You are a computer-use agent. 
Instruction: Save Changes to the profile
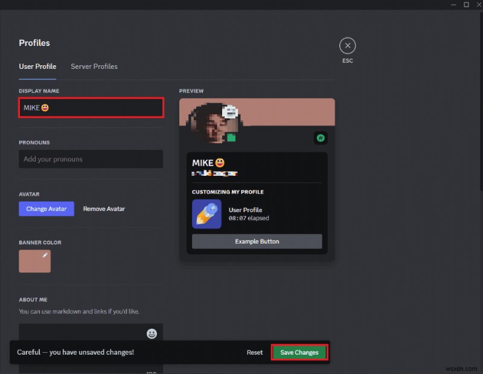click(x=299, y=352)
